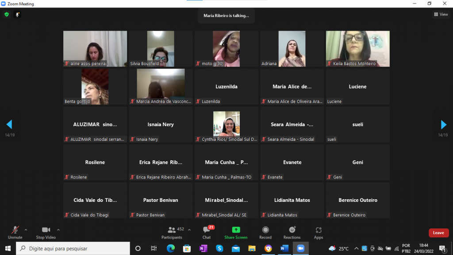Image resolution: width=453 pixels, height=255 pixels.
Task: Open the Participants panel
Action: point(172,232)
